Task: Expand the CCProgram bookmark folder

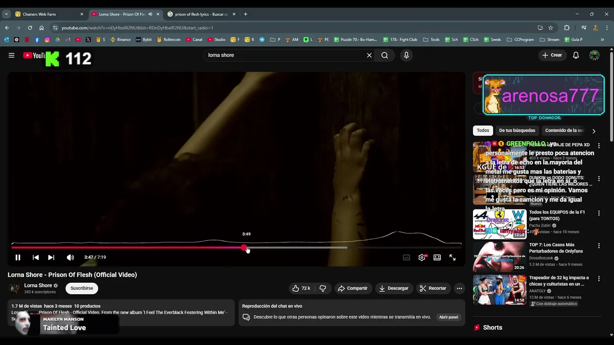Action: pos(520,40)
